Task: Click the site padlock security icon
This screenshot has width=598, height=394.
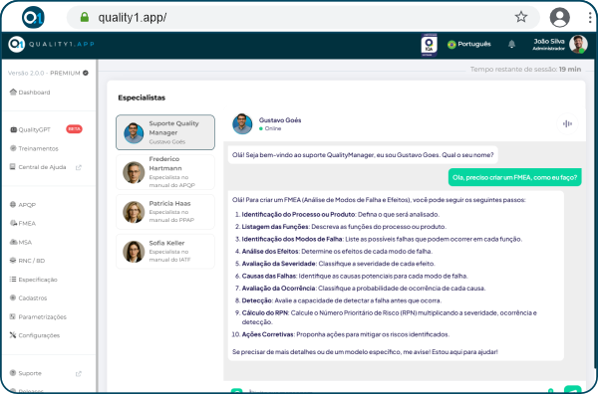Action: (85, 17)
